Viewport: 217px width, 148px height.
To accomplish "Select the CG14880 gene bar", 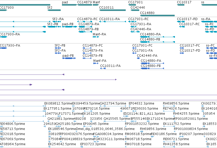I will coord(157,16).
